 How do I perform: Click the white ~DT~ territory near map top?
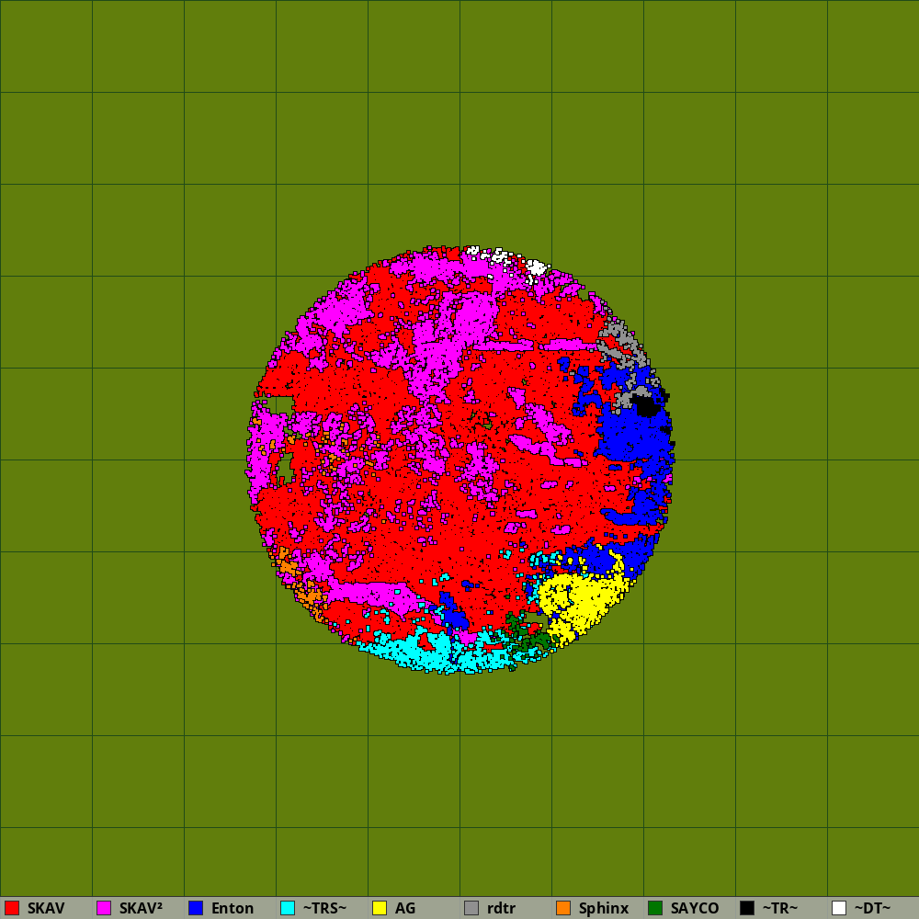[536, 268]
